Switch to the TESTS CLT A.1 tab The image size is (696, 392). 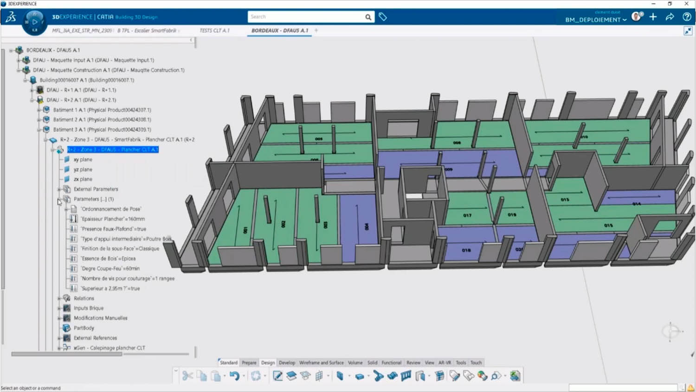214,31
